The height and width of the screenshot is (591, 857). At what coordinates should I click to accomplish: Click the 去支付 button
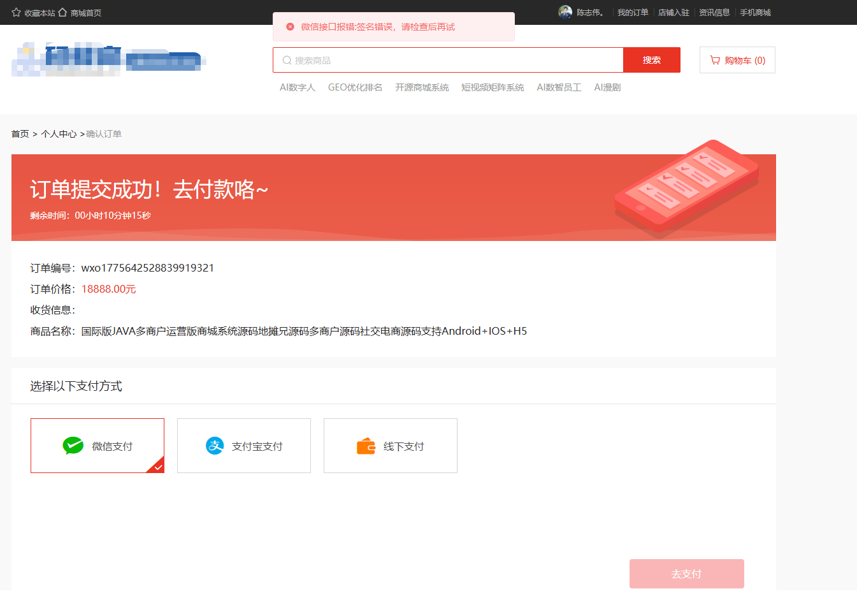click(687, 574)
